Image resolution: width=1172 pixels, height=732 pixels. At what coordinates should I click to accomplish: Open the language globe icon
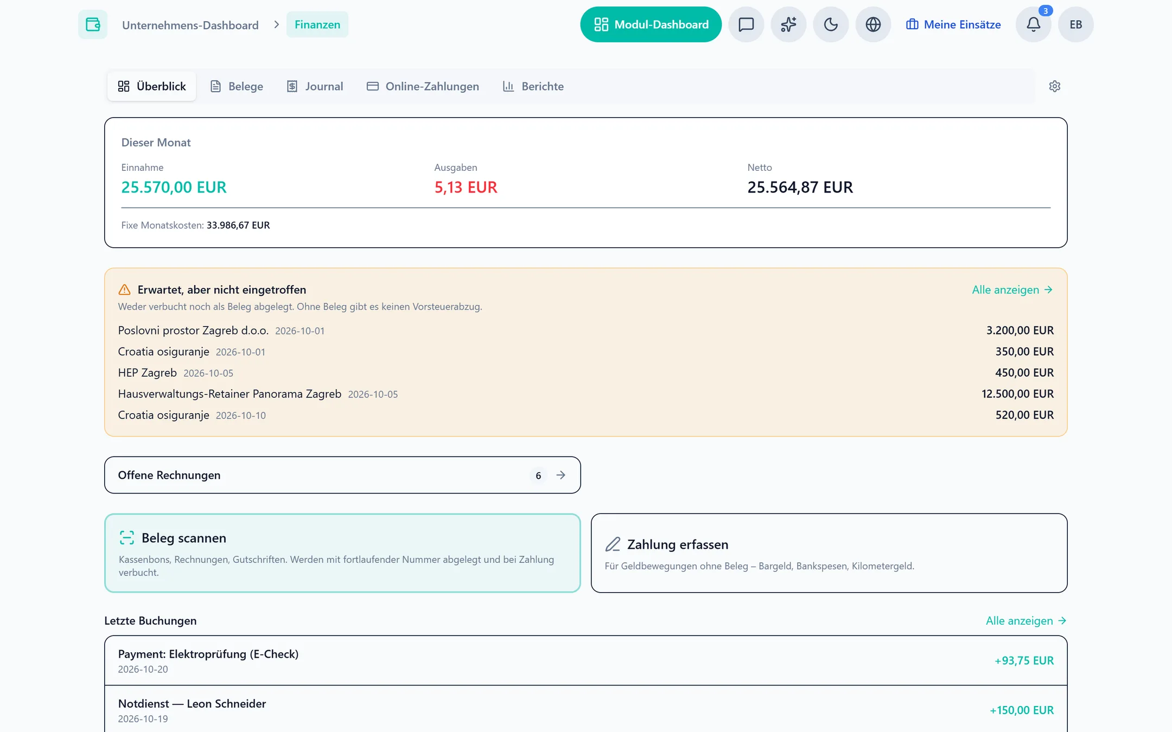coord(873,24)
